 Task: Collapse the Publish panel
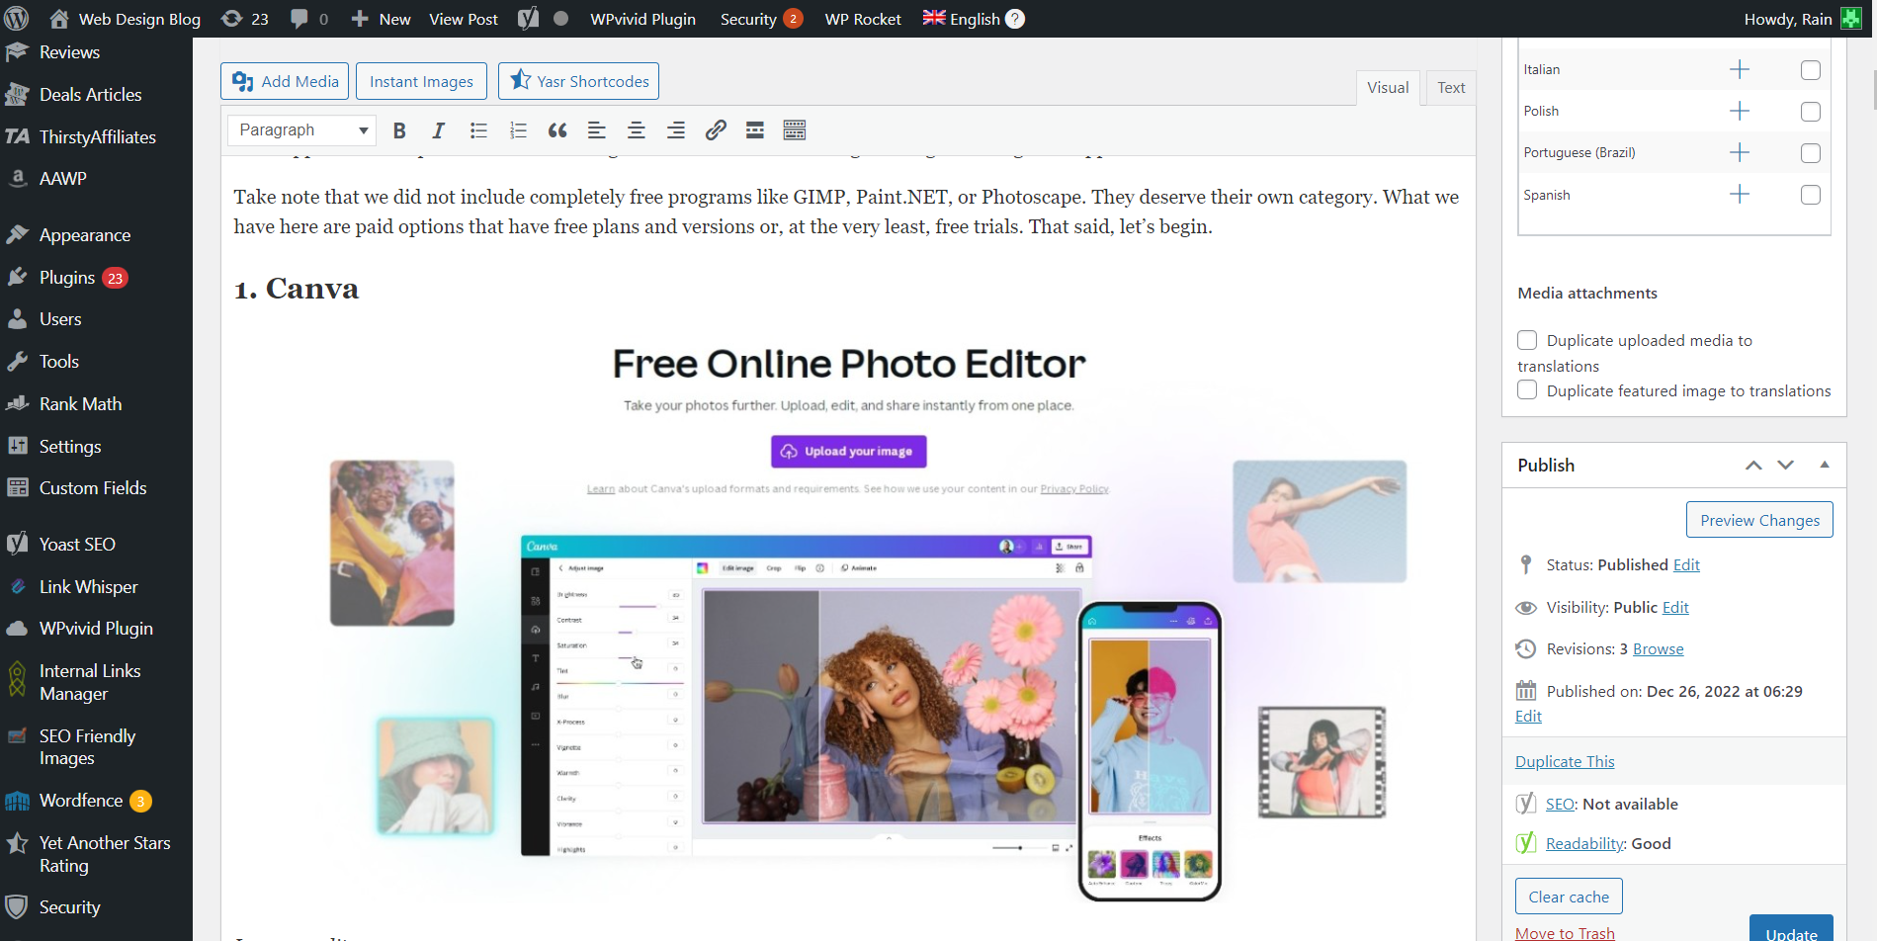[x=1825, y=465]
